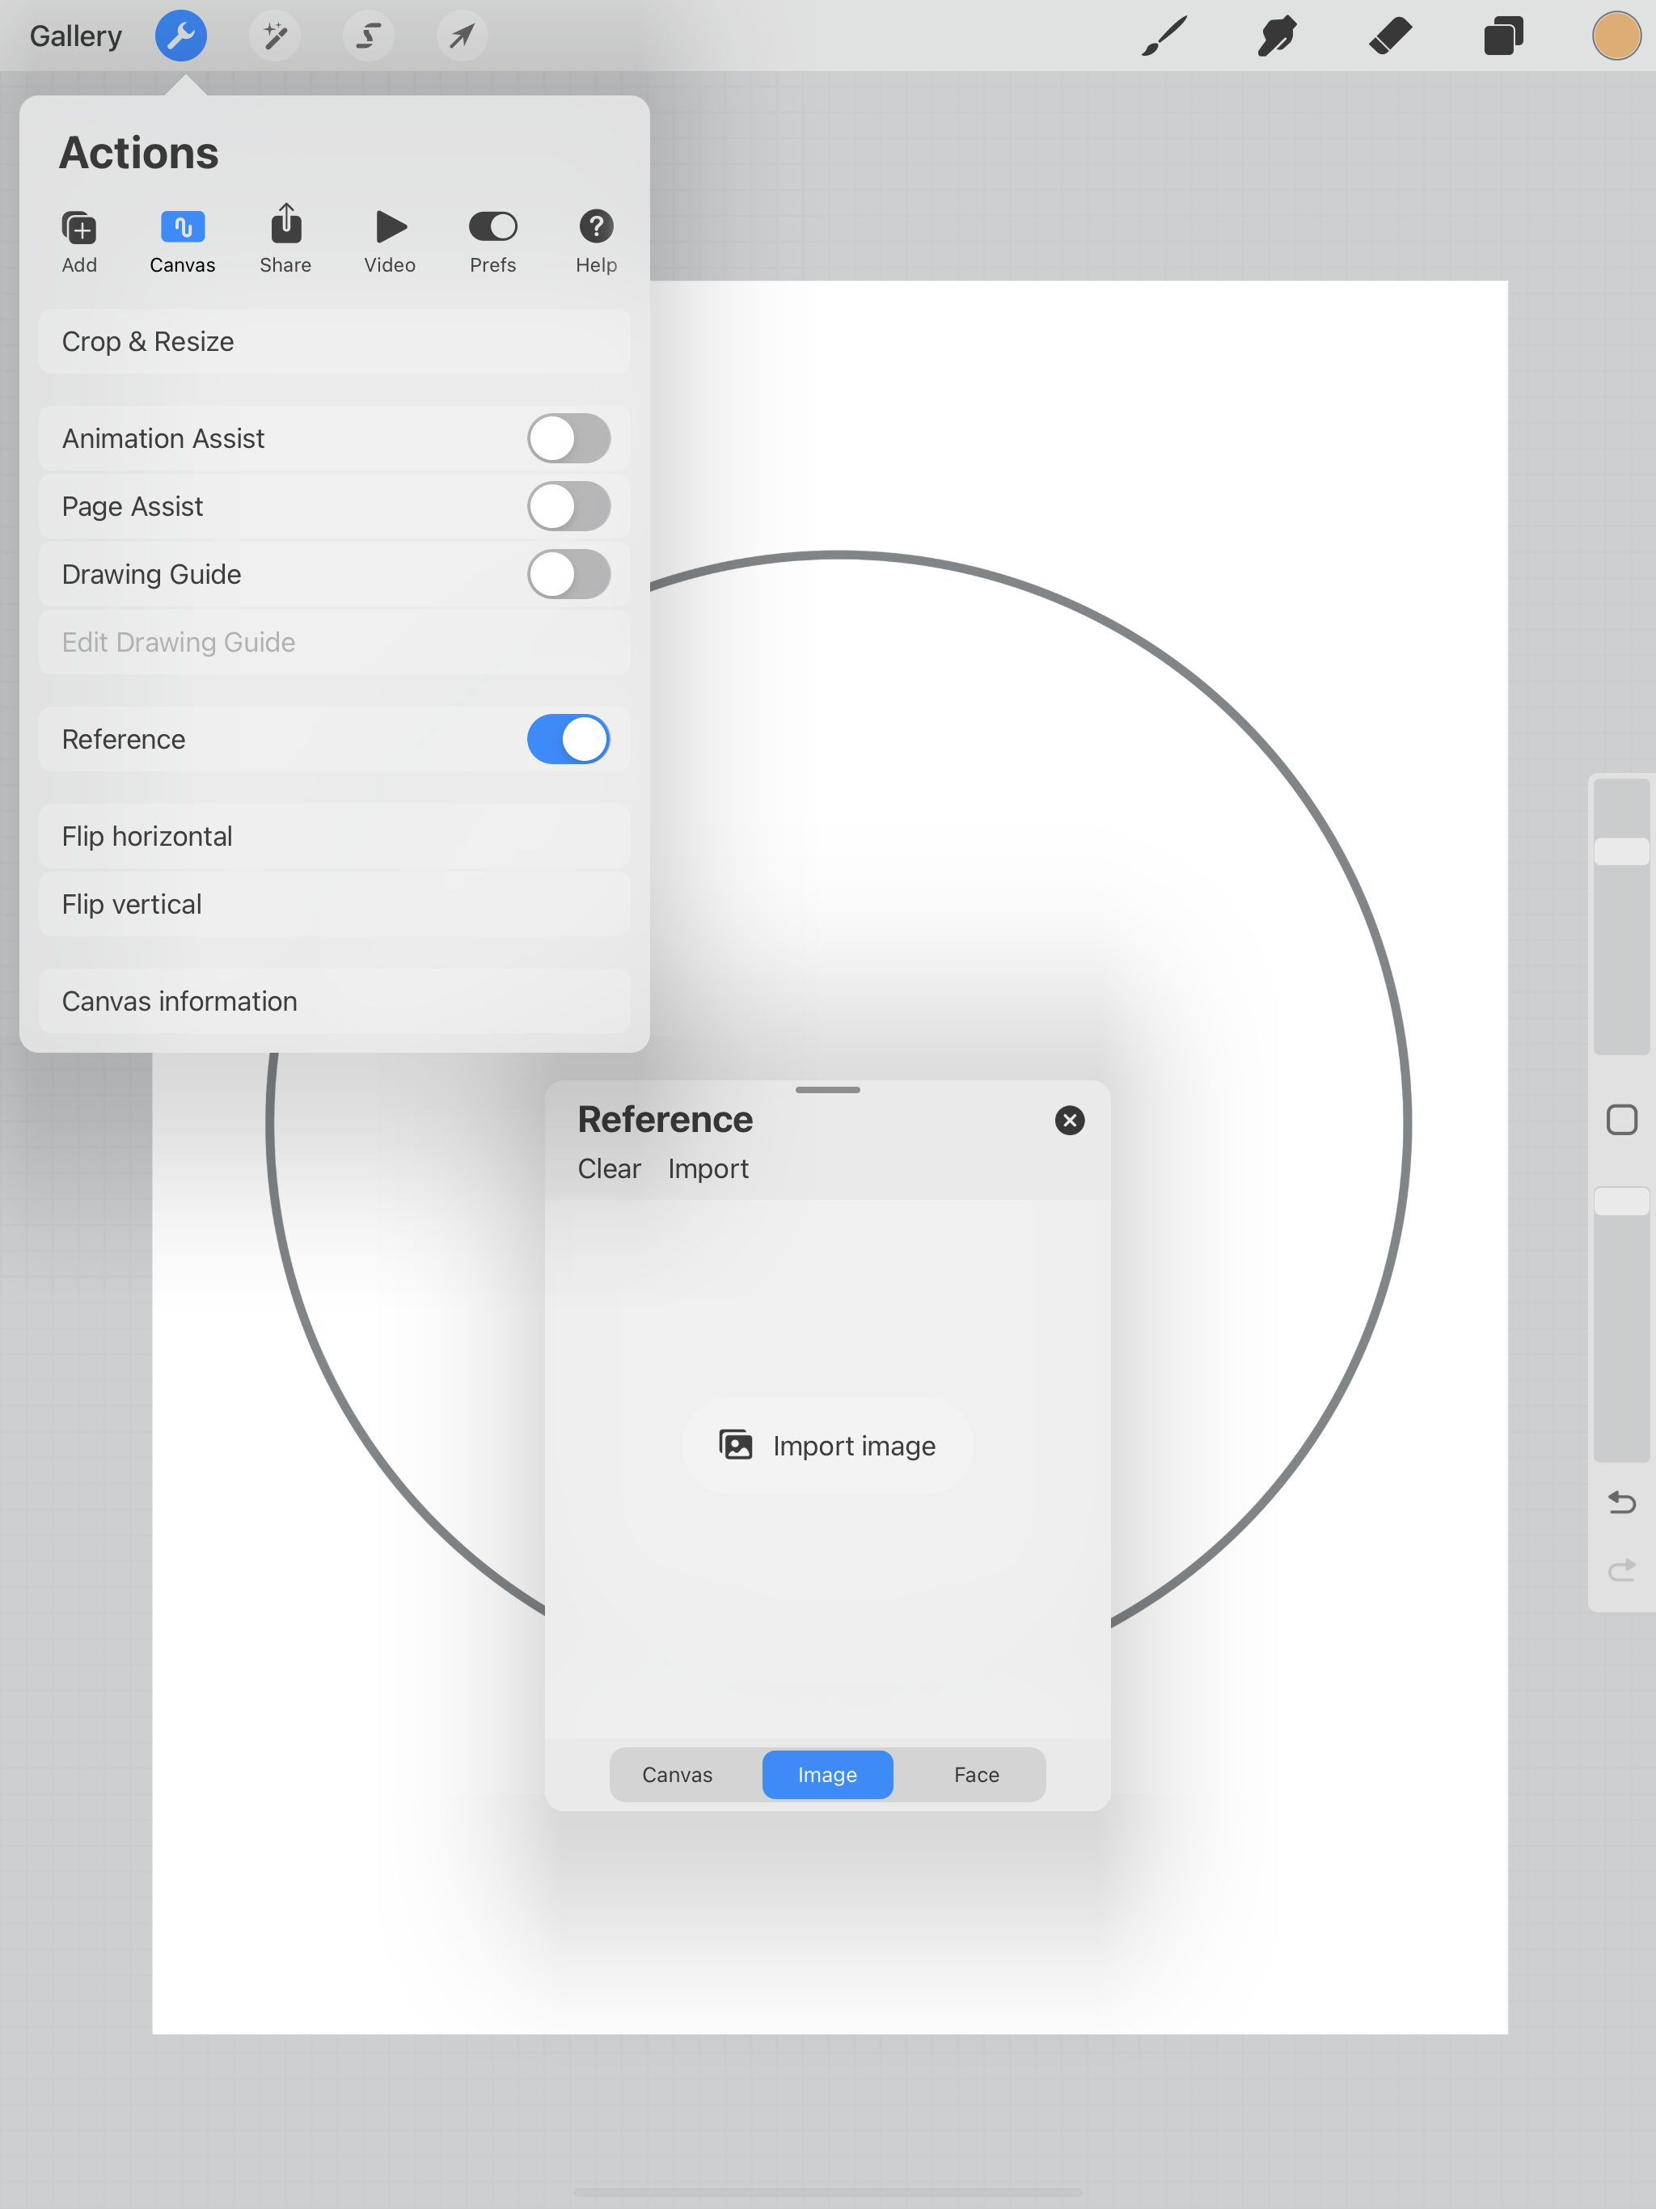
Task: Undo the last action
Action: tap(1622, 1502)
